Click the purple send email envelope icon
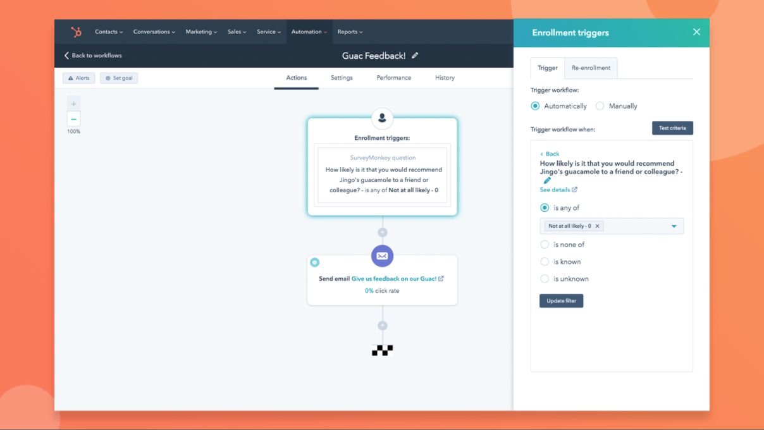 click(382, 256)
